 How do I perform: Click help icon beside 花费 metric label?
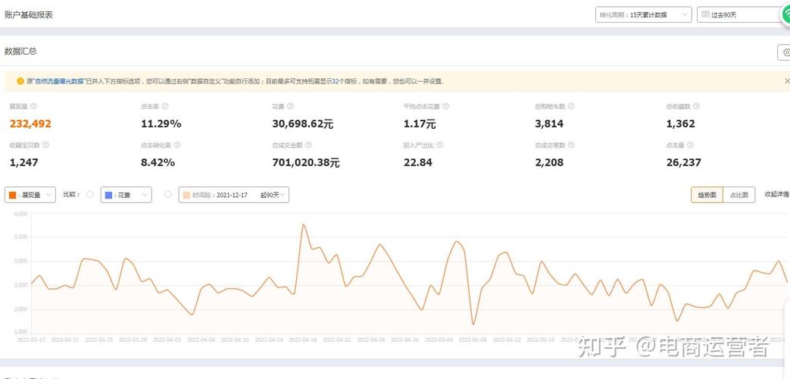click(290, 106)
